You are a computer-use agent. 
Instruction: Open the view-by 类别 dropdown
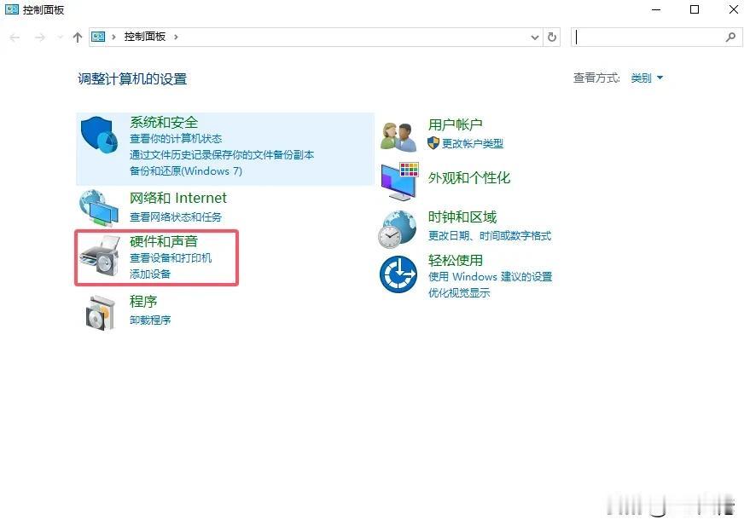pyautogui.click(x=647, y=78)
